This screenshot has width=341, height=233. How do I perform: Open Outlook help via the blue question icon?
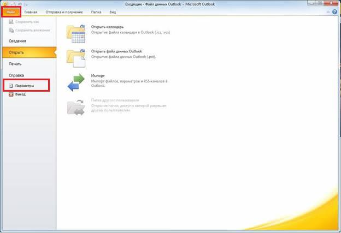point(334,12)
